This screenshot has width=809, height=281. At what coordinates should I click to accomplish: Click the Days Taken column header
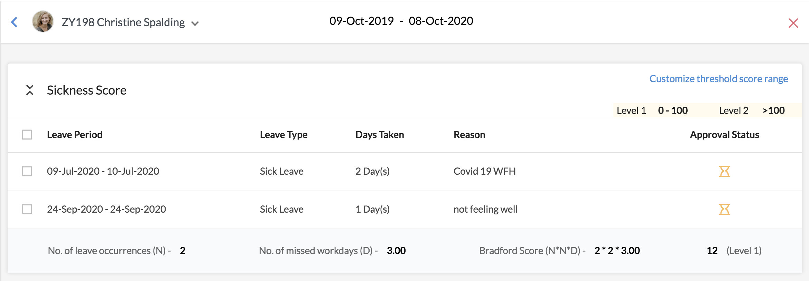click(380, 135)
